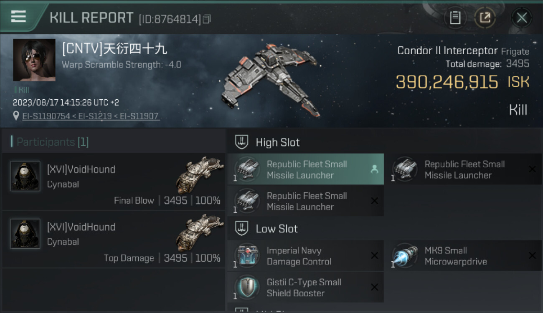Click the Low Slot section icon
The image size is (543, 313).
click(241, 228)
